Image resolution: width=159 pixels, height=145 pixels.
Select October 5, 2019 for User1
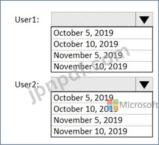coord(102,33)
